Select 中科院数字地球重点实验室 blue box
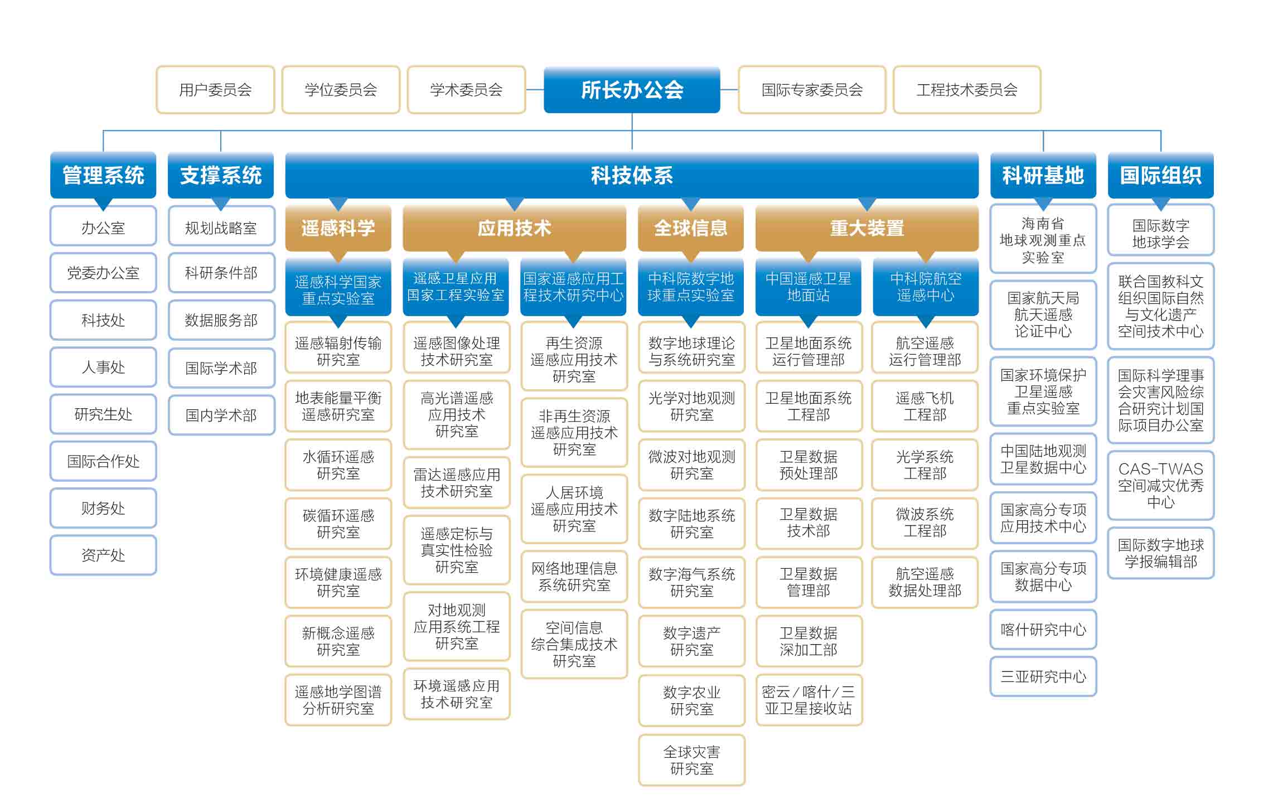 pos(690,287)
